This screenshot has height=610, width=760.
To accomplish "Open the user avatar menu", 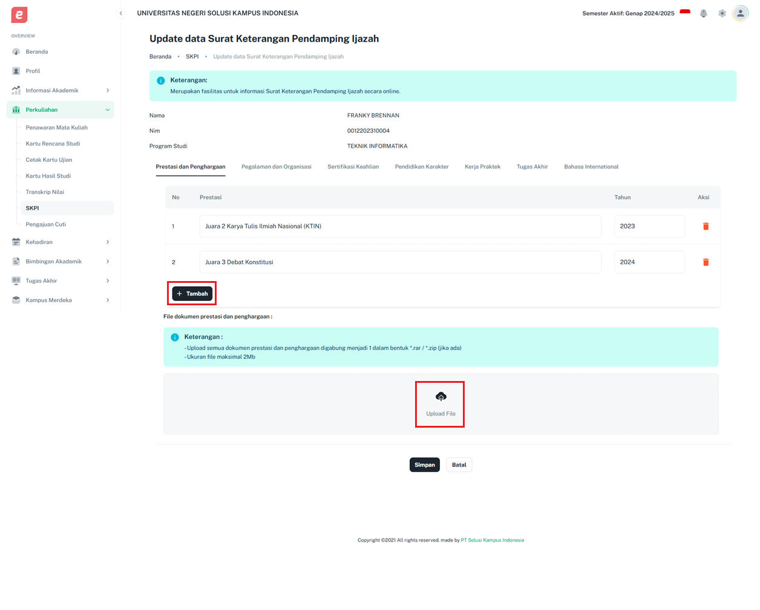I will pyautogui.click(x=741, y=13).
